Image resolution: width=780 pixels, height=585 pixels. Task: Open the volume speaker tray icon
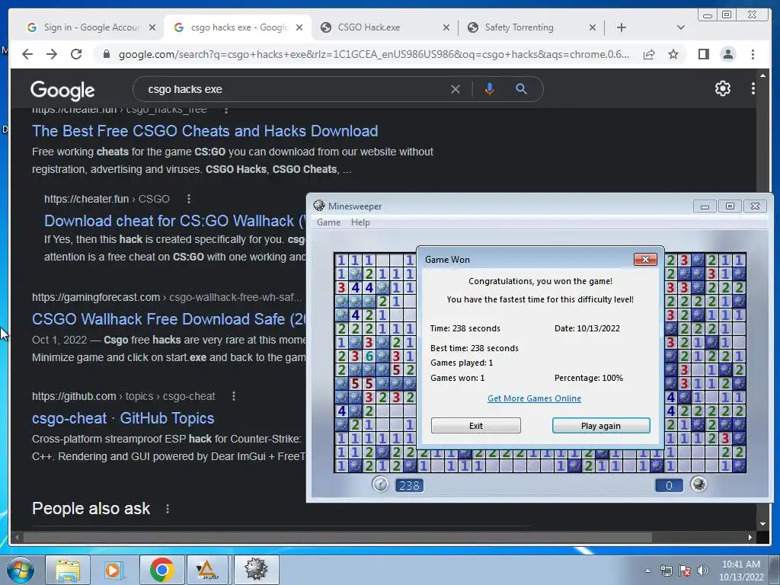pyautogui.click(x=703, y=571)
